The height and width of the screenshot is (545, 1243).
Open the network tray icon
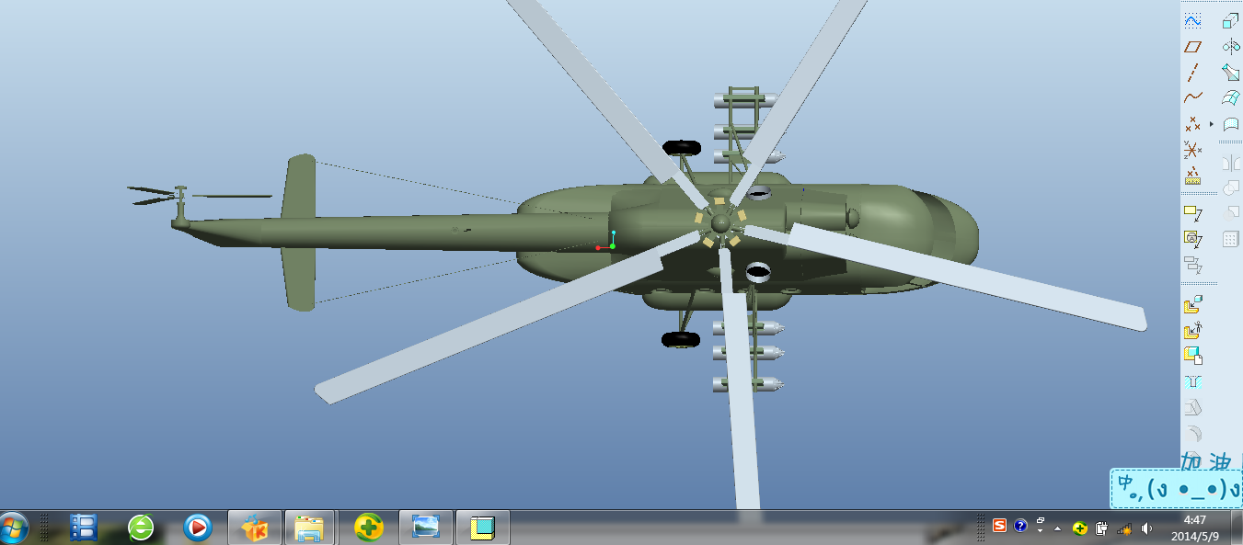[1123, 528]
